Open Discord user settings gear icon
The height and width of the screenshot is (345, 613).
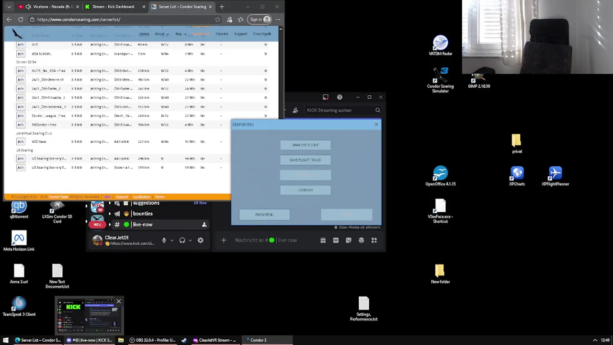pos(200,240)
